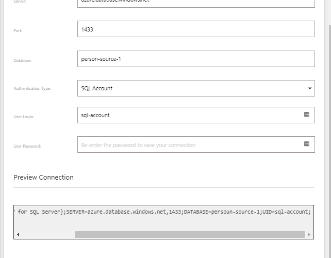Click the horizontal scrollbar thumb in preview
Image resolution: width=331 pixels, height=258 pixels.
coord(191,234)
